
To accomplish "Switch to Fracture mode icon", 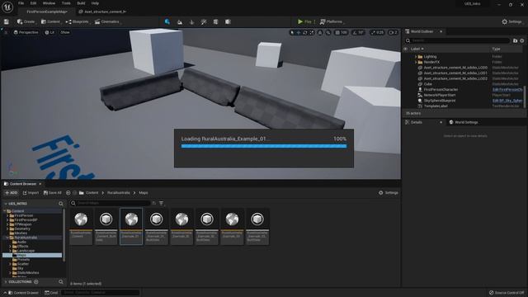I will 216,22.
